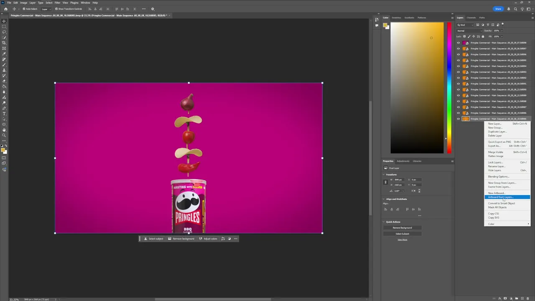Image resolution: width=535 pixels, height=301 pixels.
Task: Select the Zoom tool
Action: [4, 135]
